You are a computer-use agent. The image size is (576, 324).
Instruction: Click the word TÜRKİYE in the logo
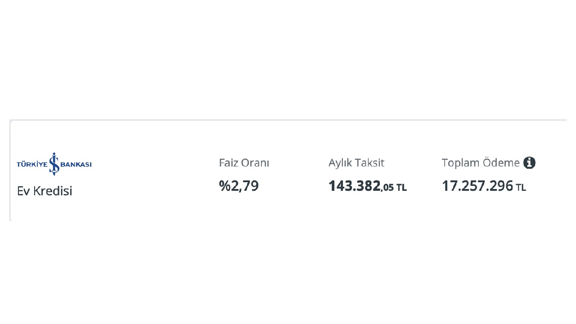(x=31, y=165)
